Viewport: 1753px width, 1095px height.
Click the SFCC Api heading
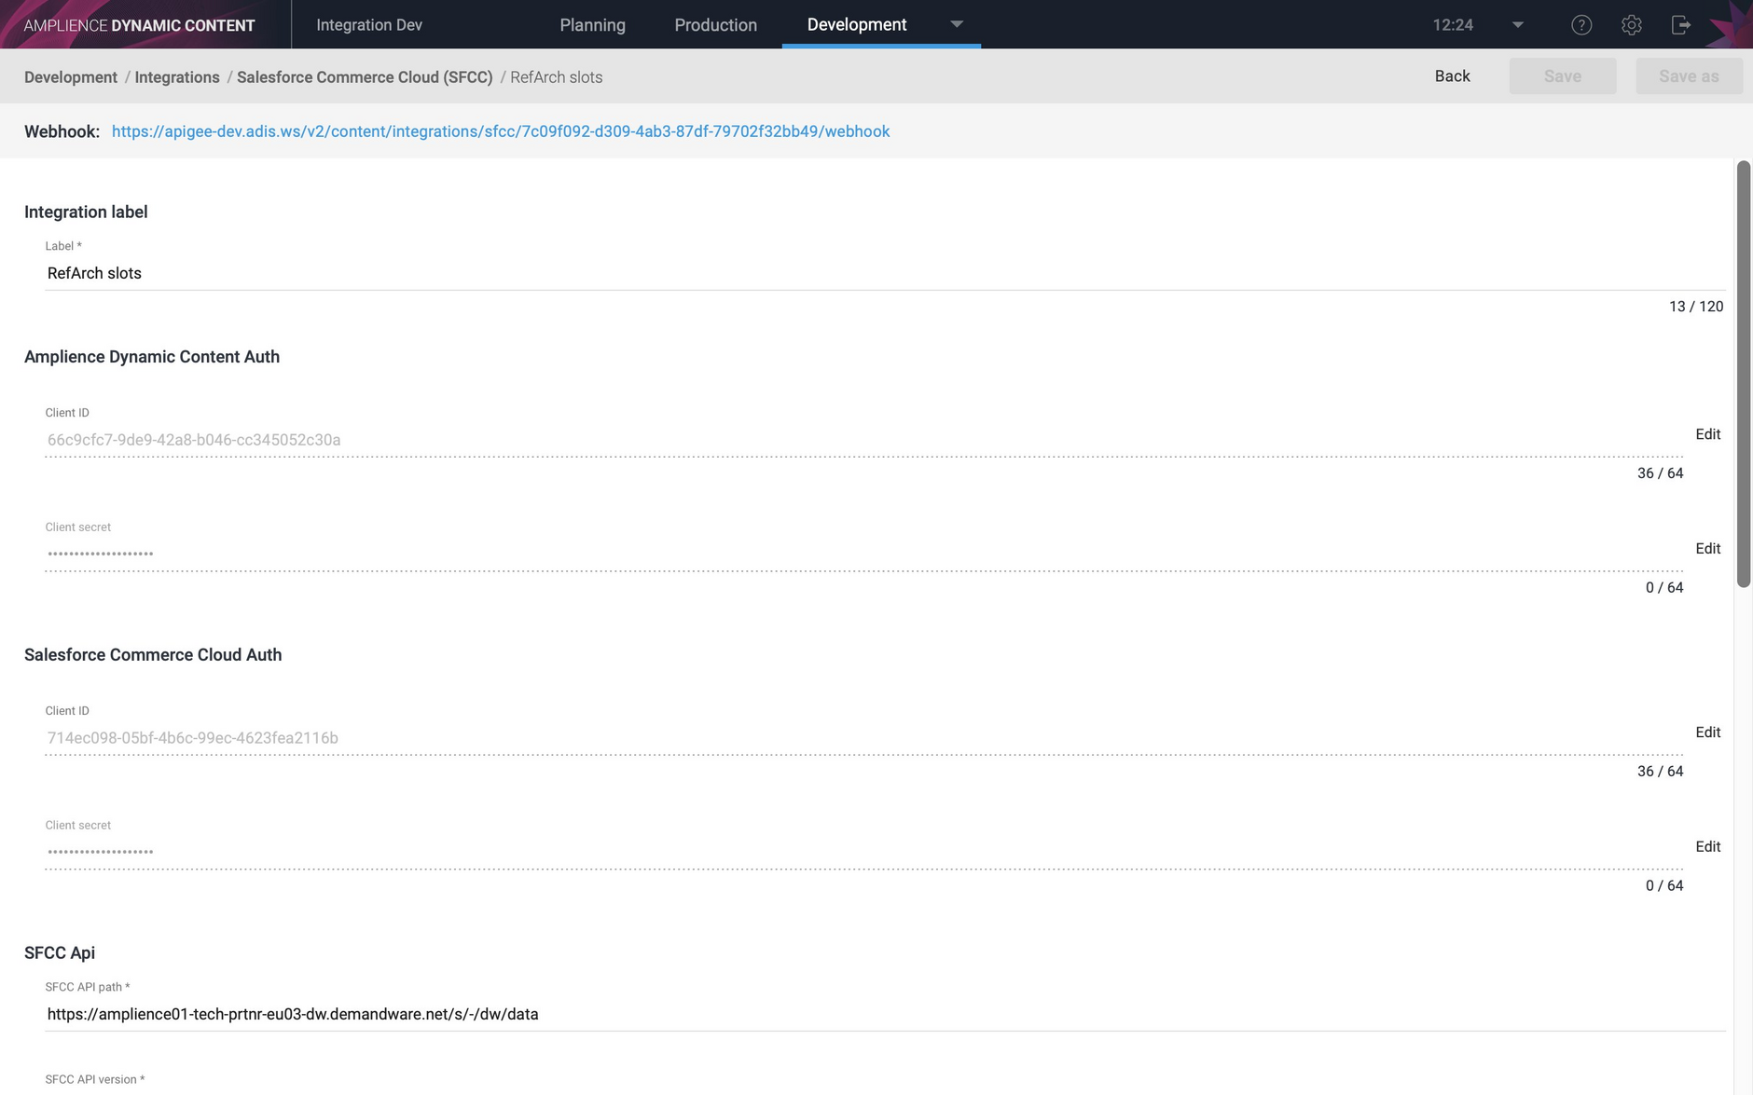coord(60,953)
